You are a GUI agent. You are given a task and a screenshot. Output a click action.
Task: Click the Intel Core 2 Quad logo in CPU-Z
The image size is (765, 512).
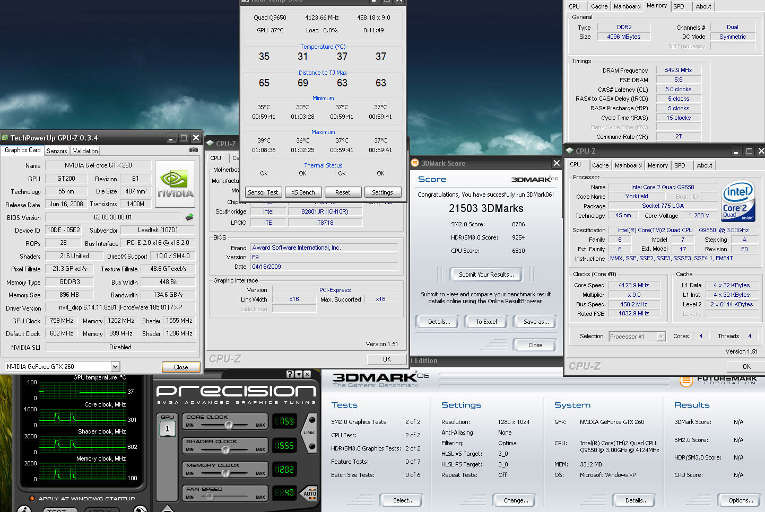(x=738, y=202)
